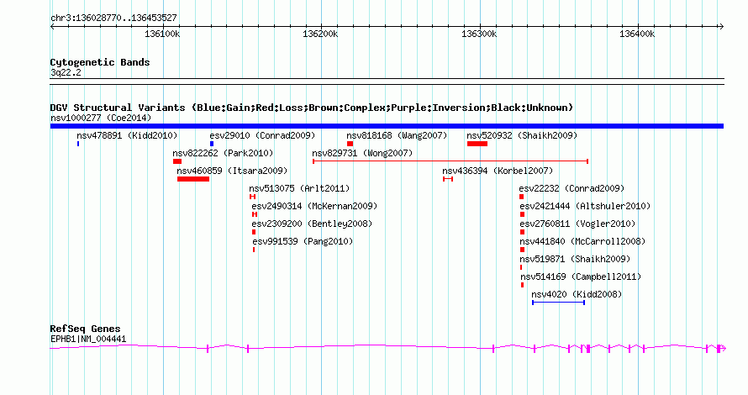Viewport: 748px width, 395px height.
Task: Click the DGV Structural Variants track title
Action: [x=312, y=108]
